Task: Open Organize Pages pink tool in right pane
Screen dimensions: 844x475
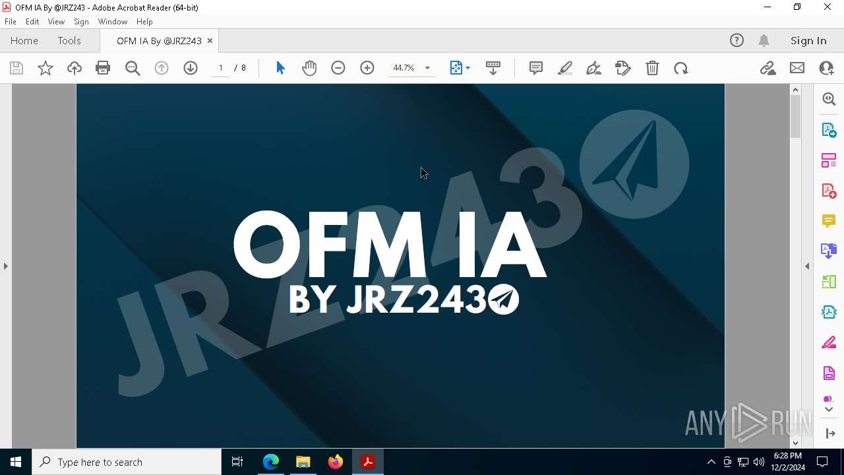Action: (829, 160)
